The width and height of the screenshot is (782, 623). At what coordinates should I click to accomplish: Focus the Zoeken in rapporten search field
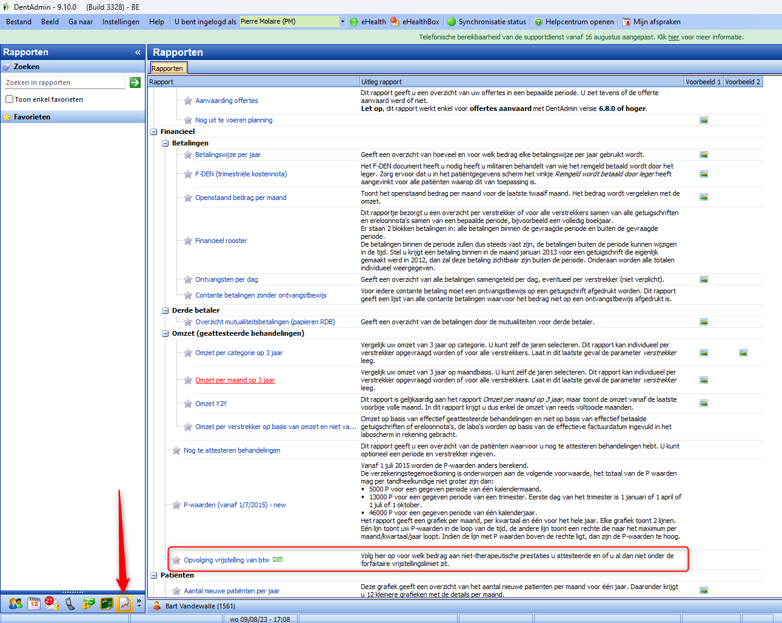coord(64,82)
